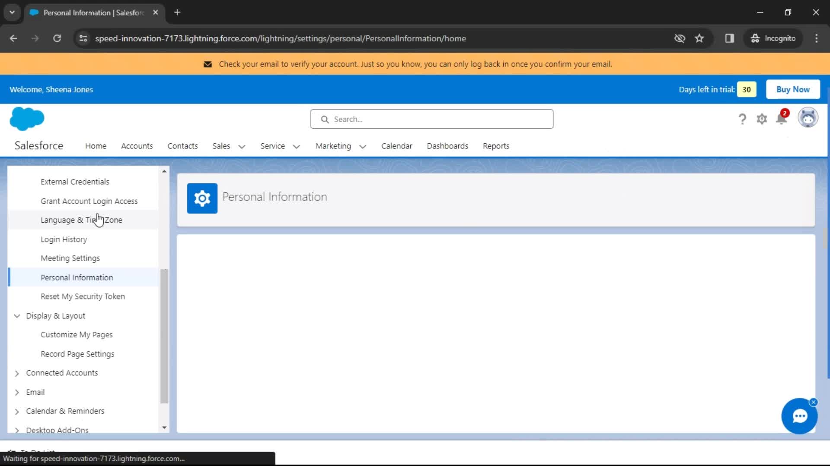Open the tab search dropdown arrow
Image resolution: width=830 pixels, height=466 pixels.
coord(12,13)
